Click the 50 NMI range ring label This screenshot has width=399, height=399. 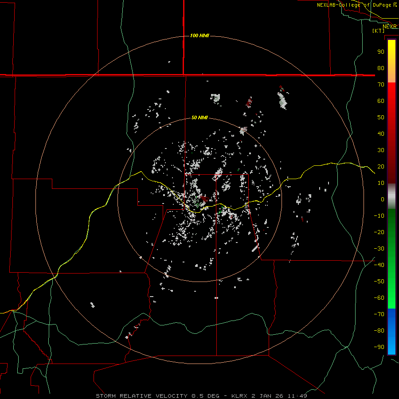click(199, 117)
